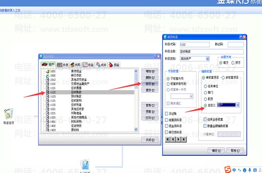Select 核算所有币别 option

[168, 84]
